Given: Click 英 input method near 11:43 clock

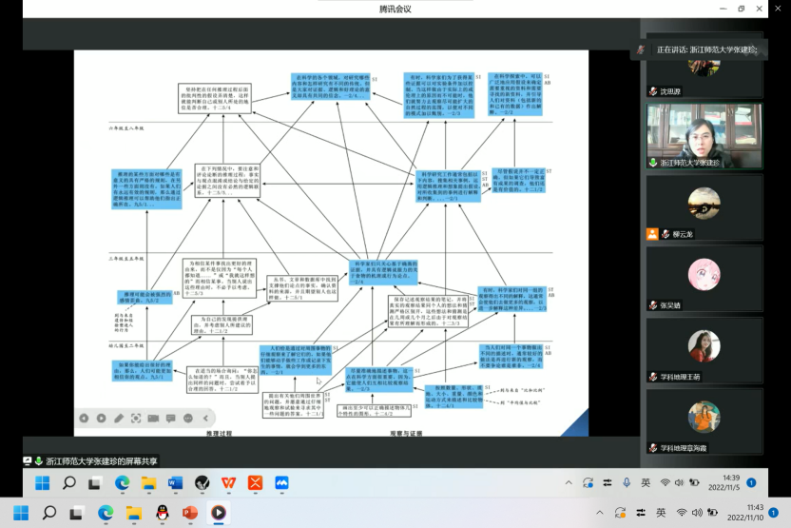Looking at the screenshot, I should pos(661,513).
